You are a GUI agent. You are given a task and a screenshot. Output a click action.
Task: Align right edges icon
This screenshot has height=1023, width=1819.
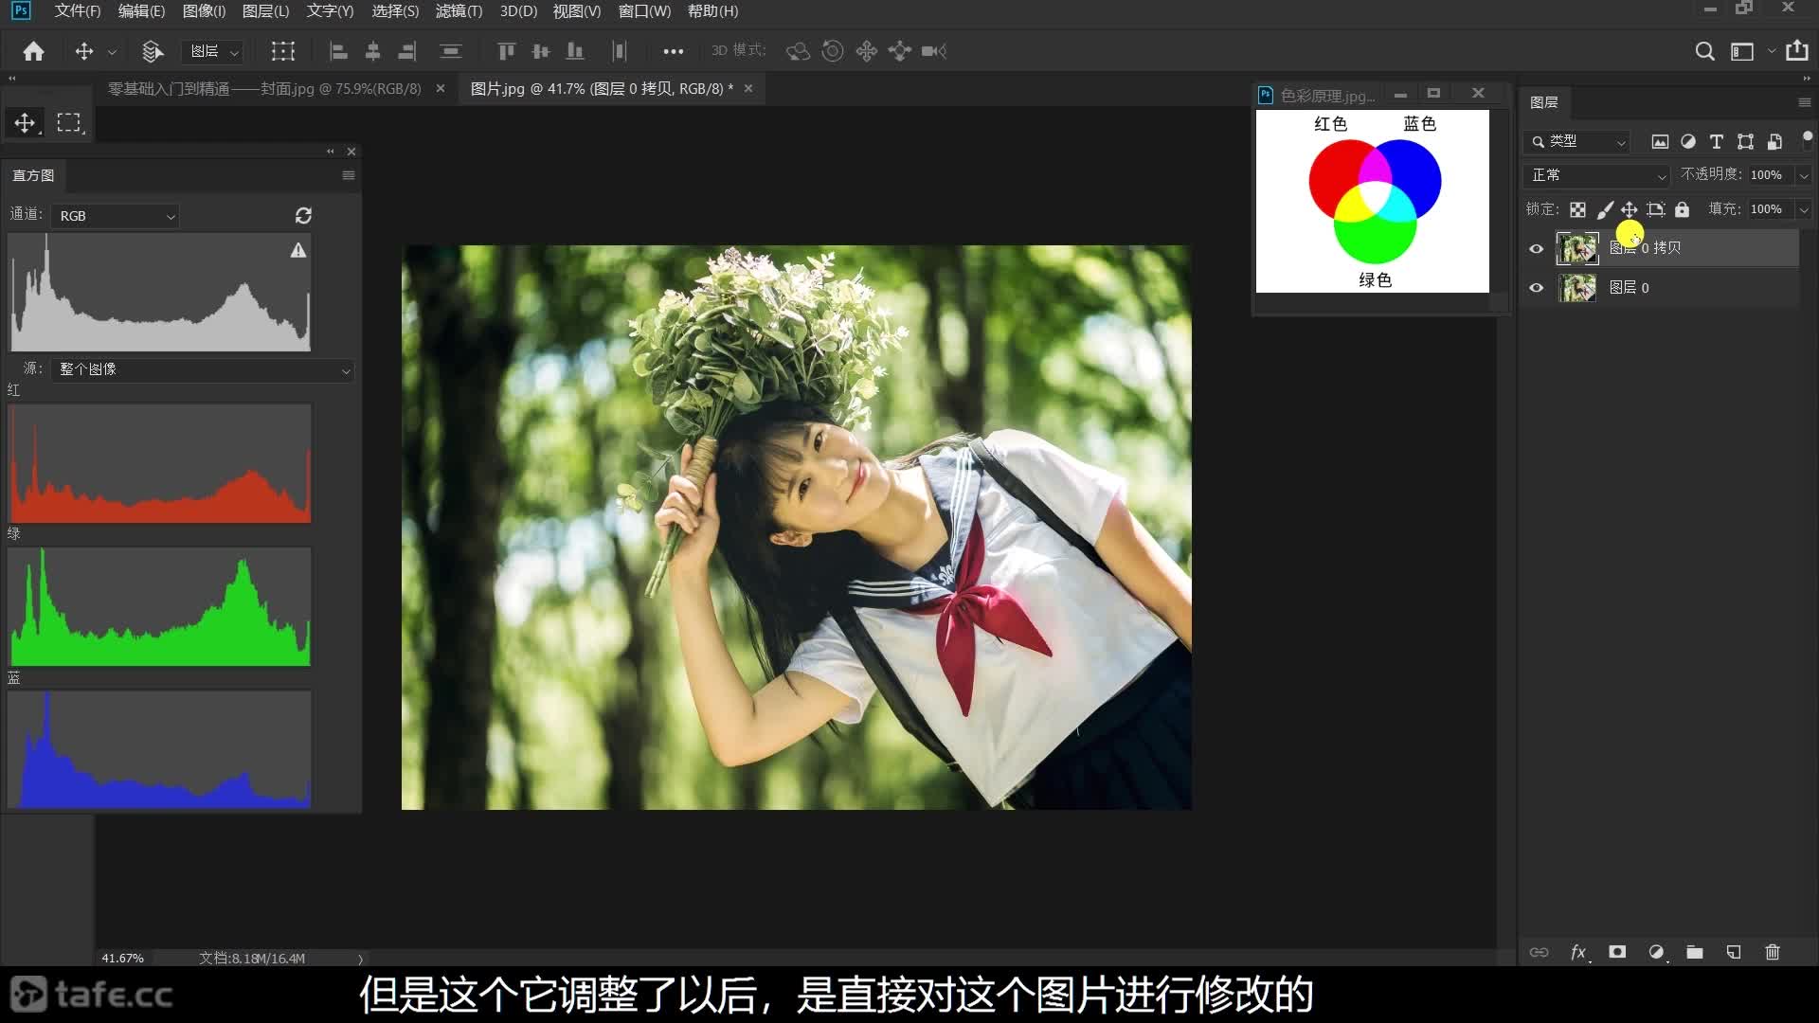407,51
